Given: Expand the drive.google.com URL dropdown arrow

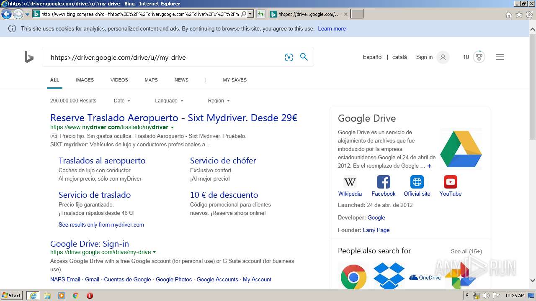Looking at the screenshot, I should click(154, 253).
